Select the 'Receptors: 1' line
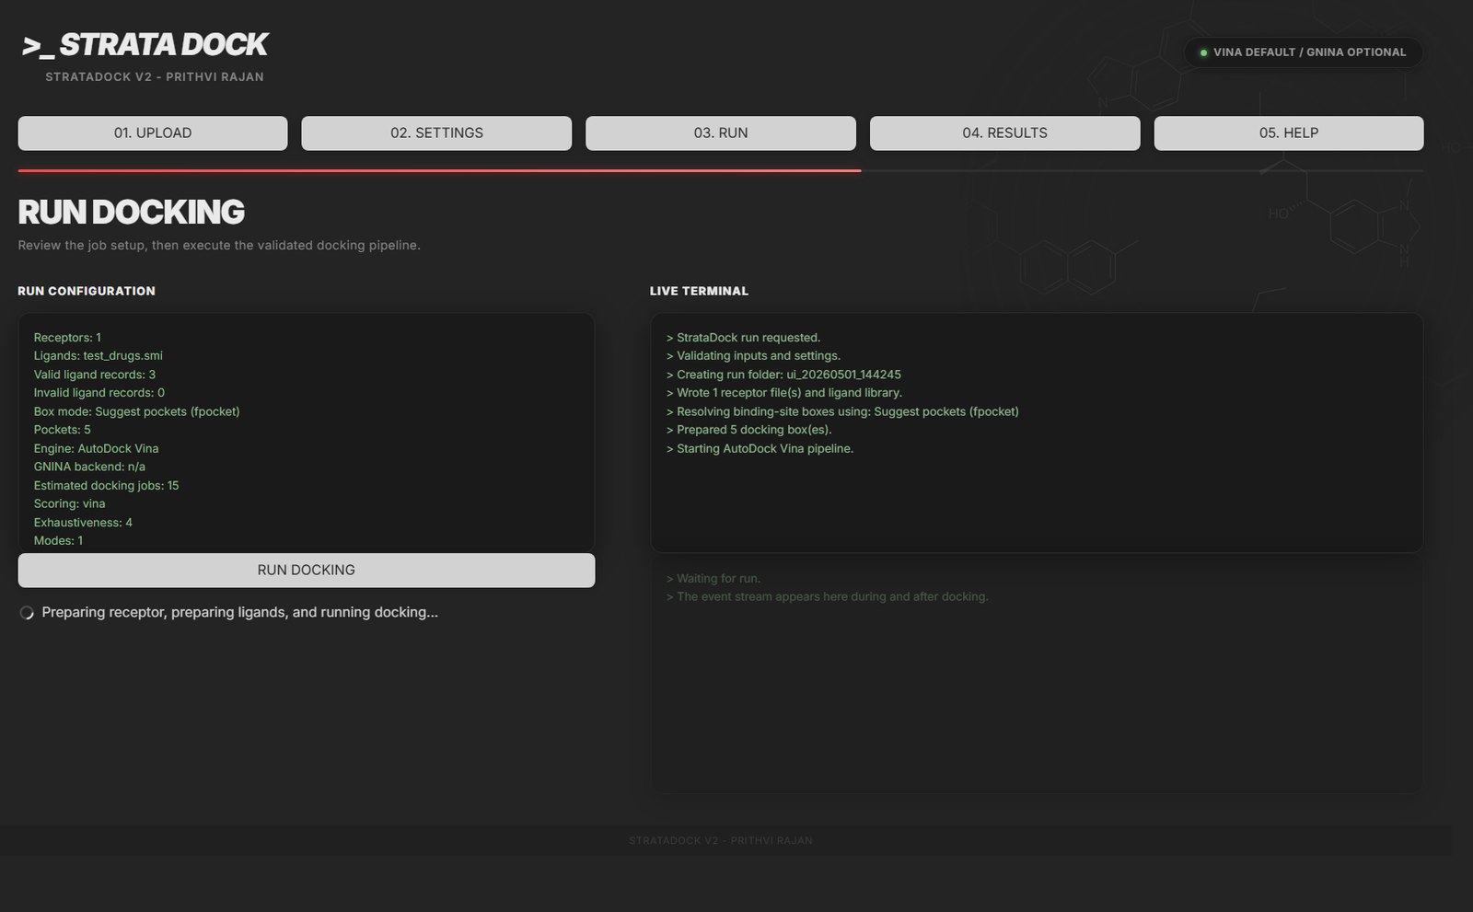This screenshot has height=912, width=1473. pos(67,338)
